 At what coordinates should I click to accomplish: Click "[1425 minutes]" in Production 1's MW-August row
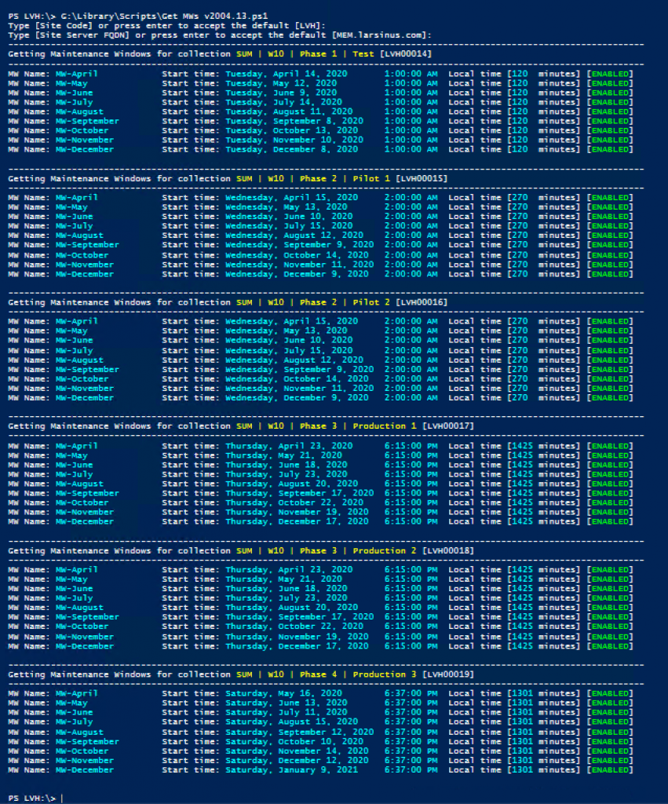point(543,484)
